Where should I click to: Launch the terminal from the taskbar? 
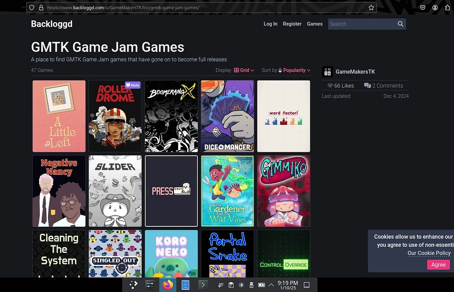203,285
